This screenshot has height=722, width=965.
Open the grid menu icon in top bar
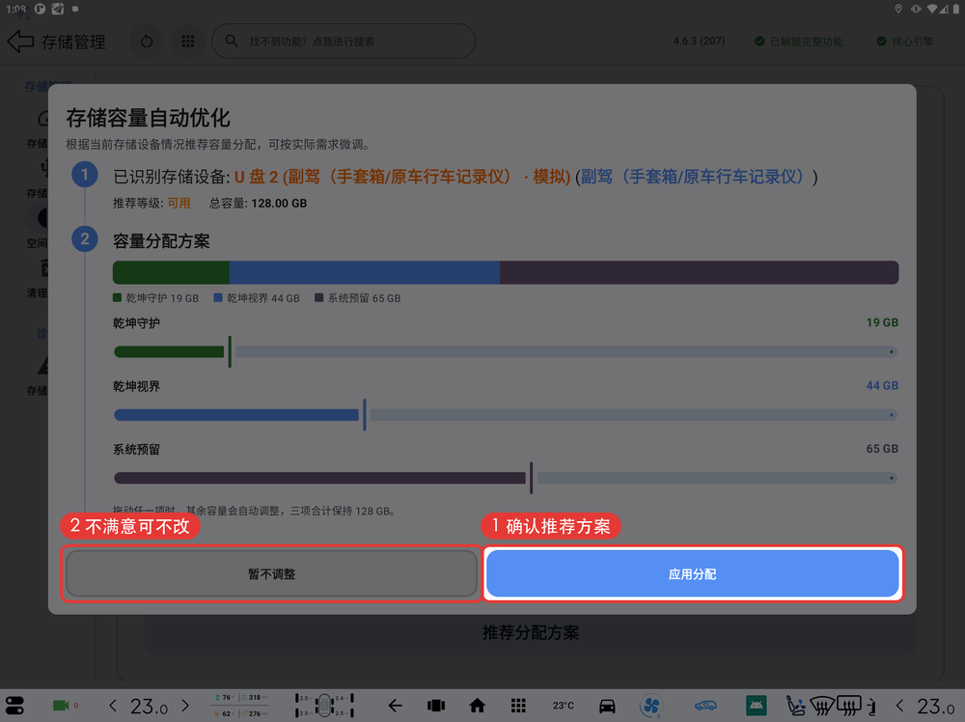[x=188, y=42]
